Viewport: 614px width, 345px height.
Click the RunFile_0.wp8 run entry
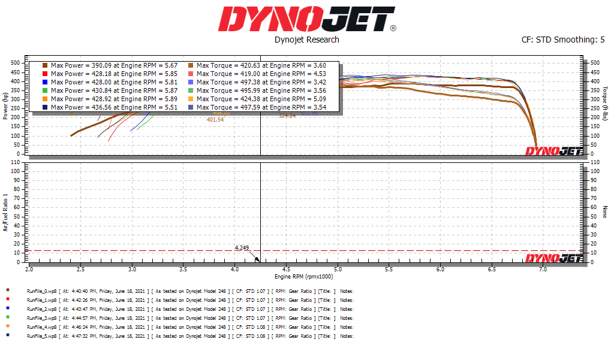click(x=190, y=292)
